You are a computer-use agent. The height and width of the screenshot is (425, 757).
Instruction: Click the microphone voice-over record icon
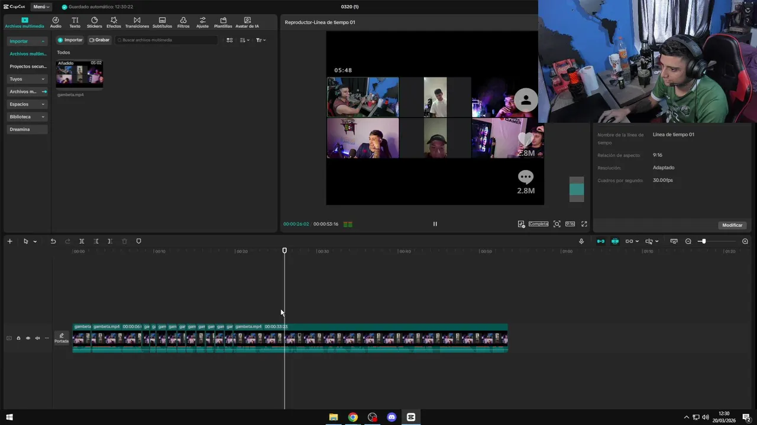pyautogui.click(x=581, y=241)
